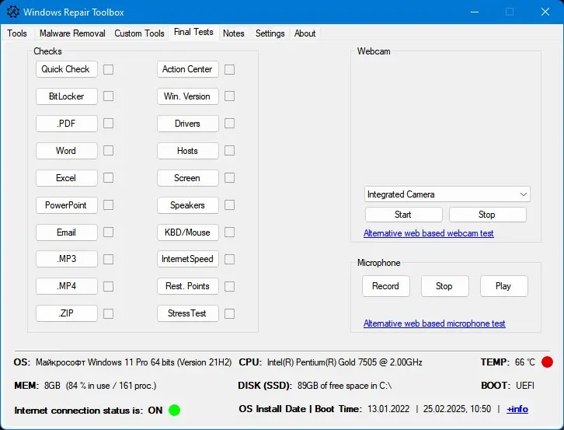Click the KBD/Mouse test button
564x430 pixels.
[x=188, y=232]
